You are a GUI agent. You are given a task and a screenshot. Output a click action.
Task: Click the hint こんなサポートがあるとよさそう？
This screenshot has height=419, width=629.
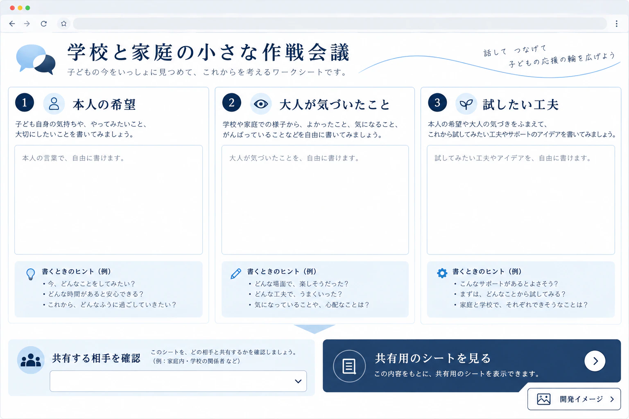509,284
